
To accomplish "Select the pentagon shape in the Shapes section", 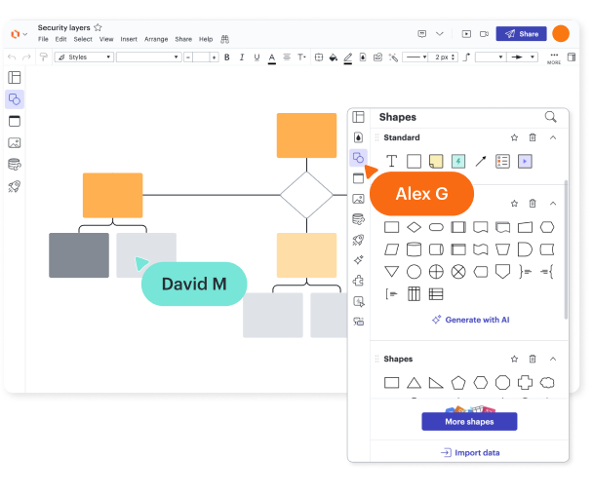I will pyautogui.click(x=458, y=383).
